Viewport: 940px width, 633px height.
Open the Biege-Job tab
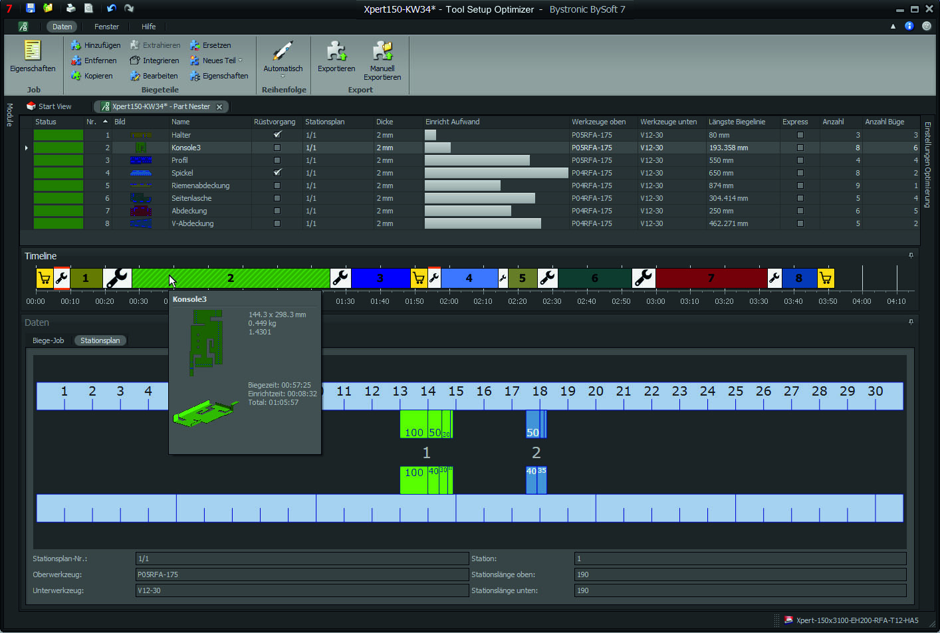click(49, 340)
